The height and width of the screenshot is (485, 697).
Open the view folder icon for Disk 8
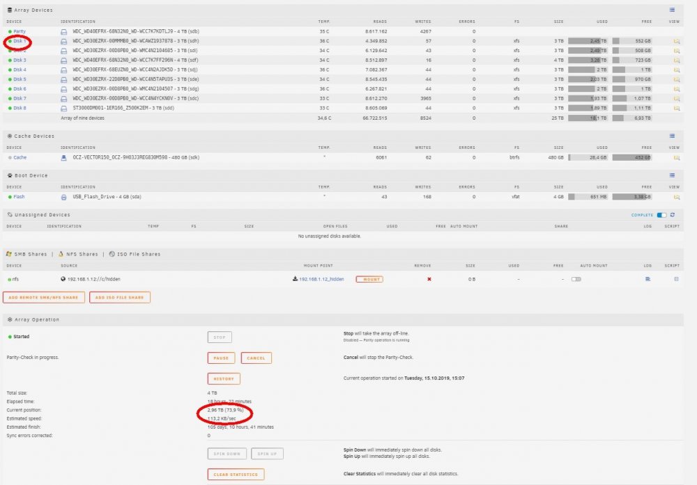[677, 109]
